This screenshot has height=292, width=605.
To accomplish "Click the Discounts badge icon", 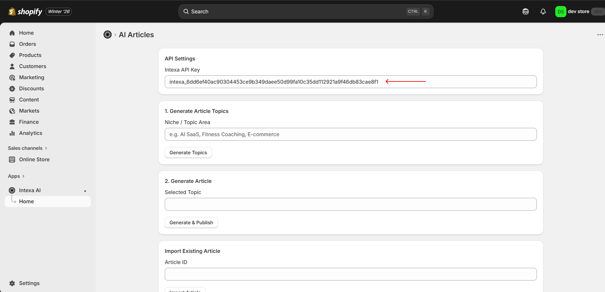I will point(12,89).
